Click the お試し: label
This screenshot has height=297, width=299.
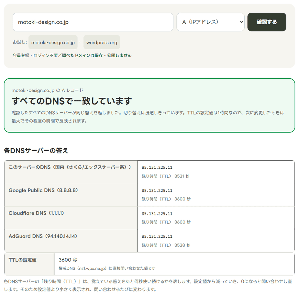click(x=20, y=42)
